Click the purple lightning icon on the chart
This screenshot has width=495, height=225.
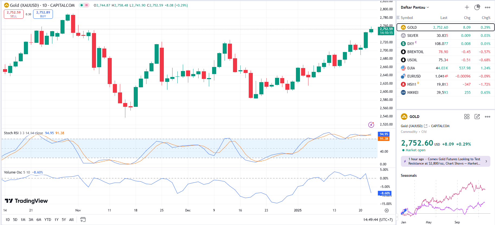[371, 125]
